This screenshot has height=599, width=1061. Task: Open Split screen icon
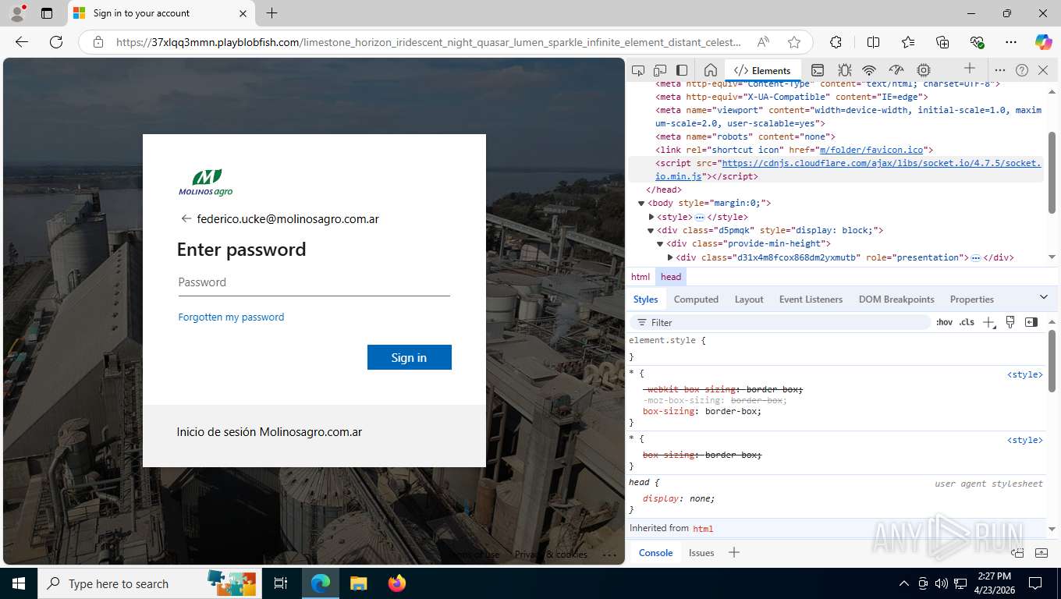click(873, 42)
